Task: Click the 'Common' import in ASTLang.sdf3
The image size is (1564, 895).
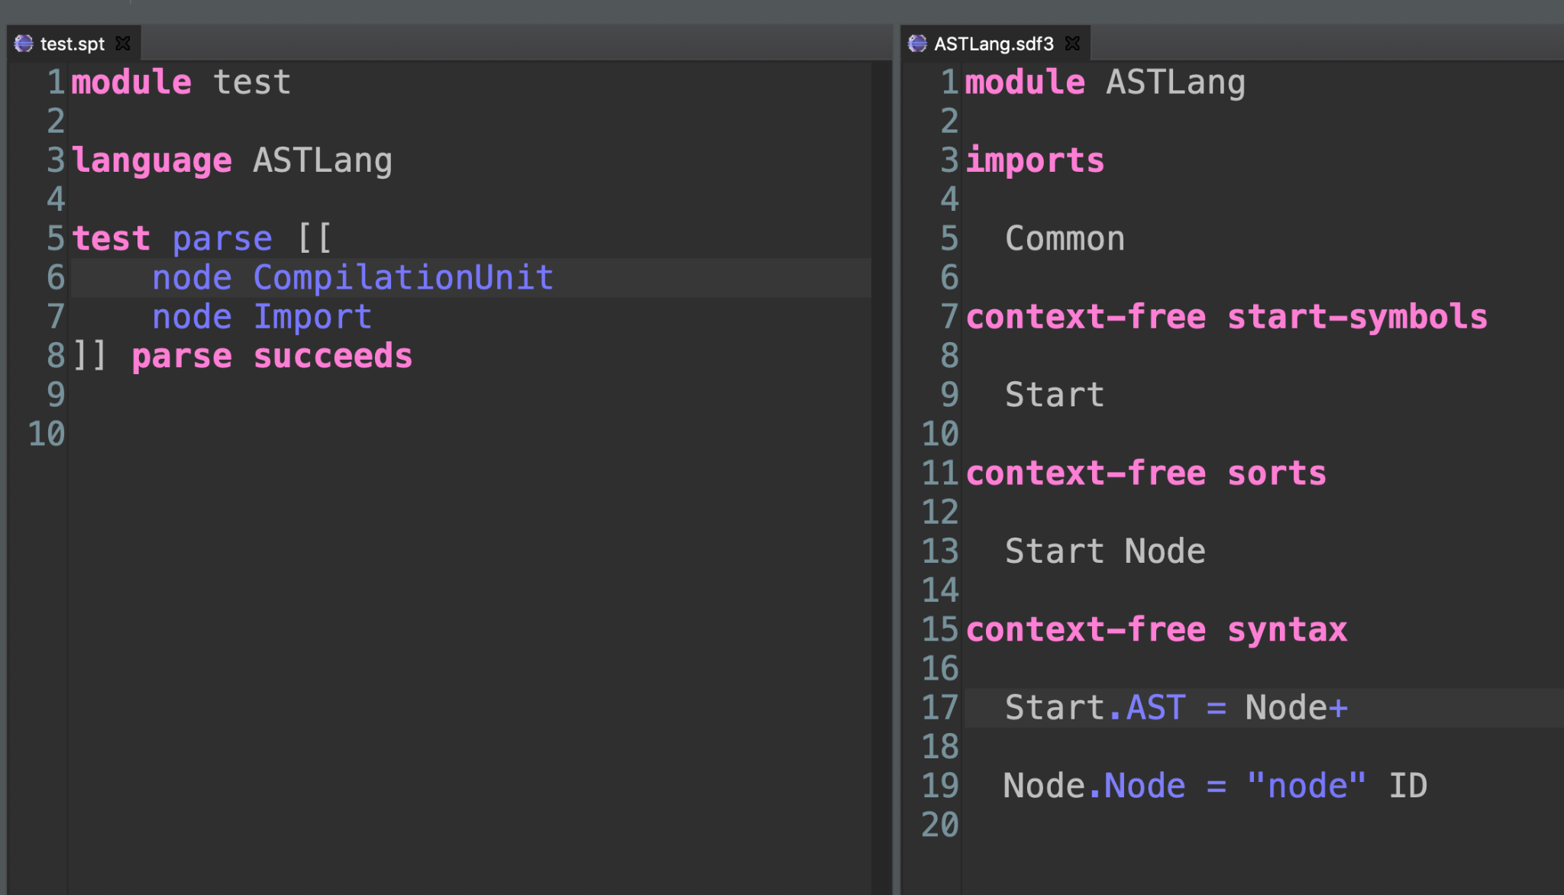Action: [1065, 238]
